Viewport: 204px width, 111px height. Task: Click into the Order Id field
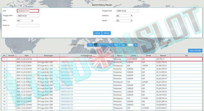click(28, 25)
